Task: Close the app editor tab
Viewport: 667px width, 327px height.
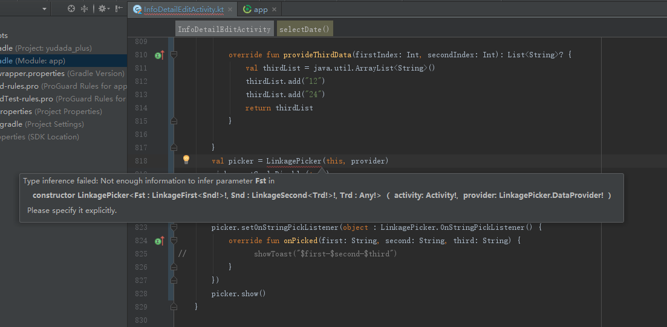Action: tap(274, 9)
